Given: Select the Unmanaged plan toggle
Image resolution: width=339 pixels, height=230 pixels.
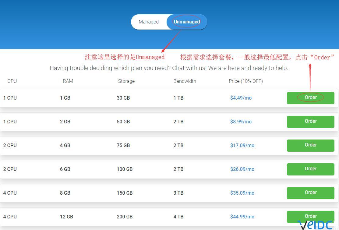Looking at the screenshot, I should 187,22.
